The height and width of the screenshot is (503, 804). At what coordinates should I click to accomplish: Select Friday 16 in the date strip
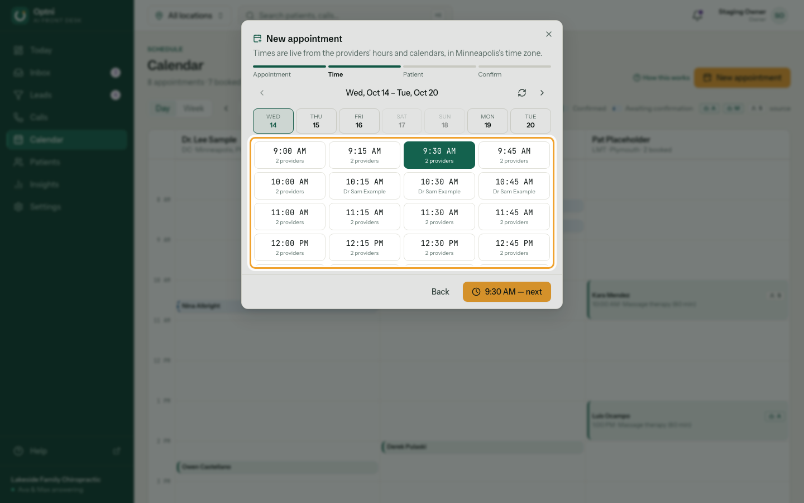click(x=359, y=121)
